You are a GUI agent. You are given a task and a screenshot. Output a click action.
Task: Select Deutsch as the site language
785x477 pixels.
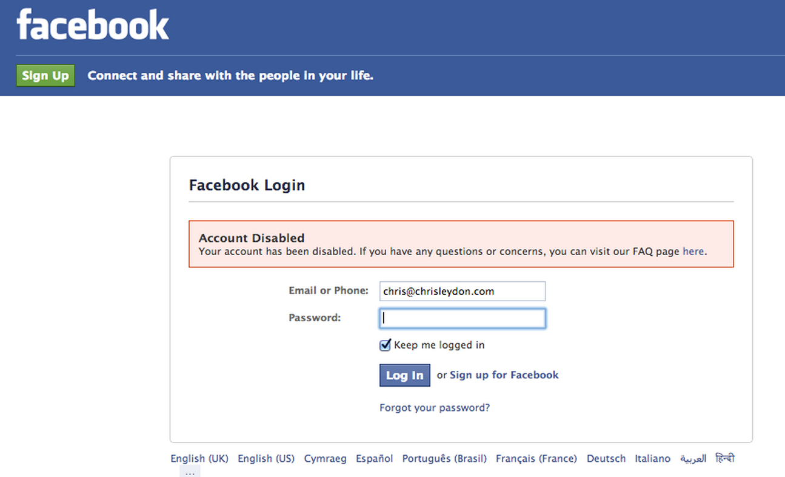(x=606, y=459)
